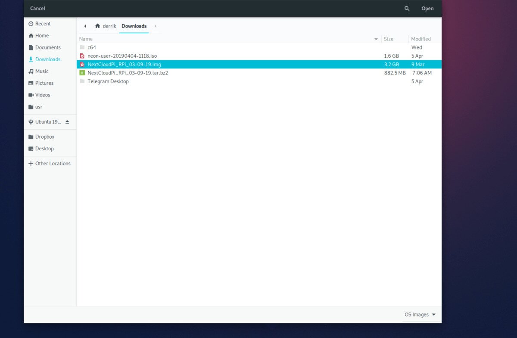This screenshot has width=517, height=338.
Task: Click the Recent clock icon in sidebar
Action: pos(31,24)
